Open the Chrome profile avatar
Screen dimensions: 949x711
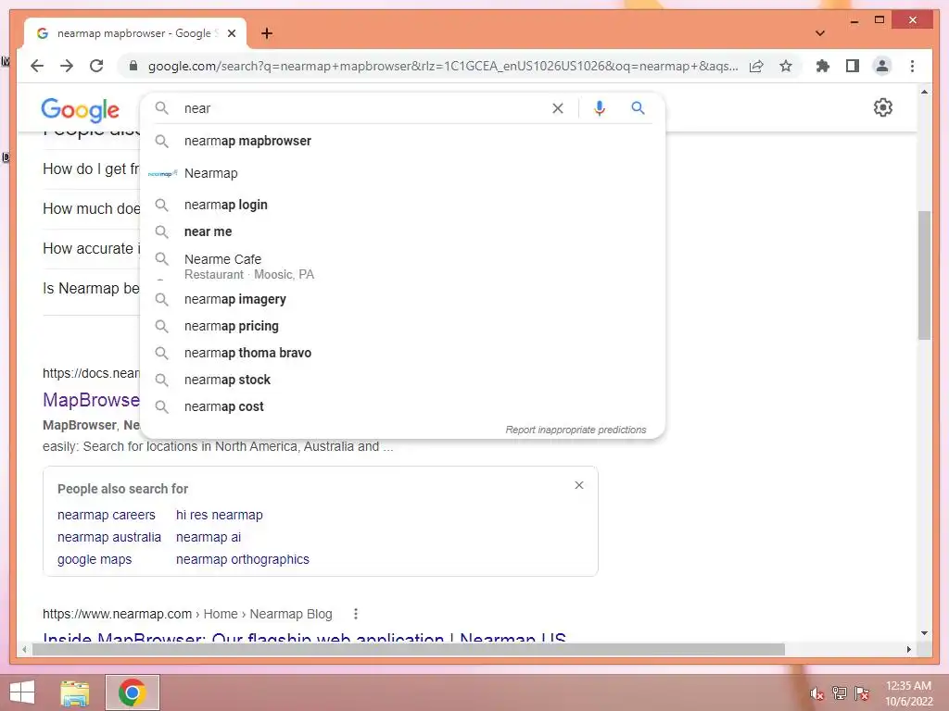[882, 66]
